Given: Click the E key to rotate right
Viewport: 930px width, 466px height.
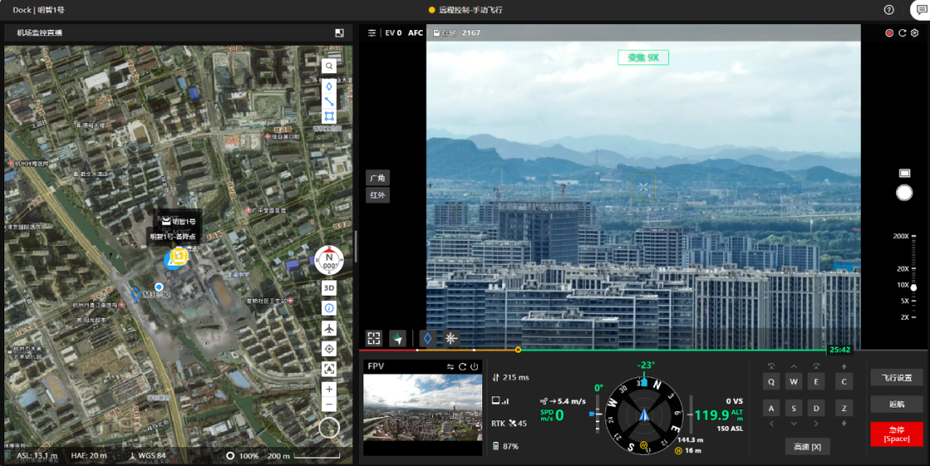Looking at the screenshot, I should pyautogui.click(x=816, y=382).
